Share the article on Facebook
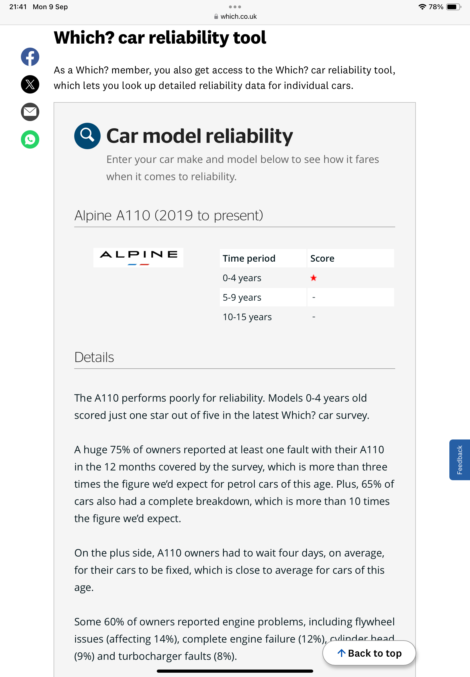The image size is (470, 677). pos(30,57)
